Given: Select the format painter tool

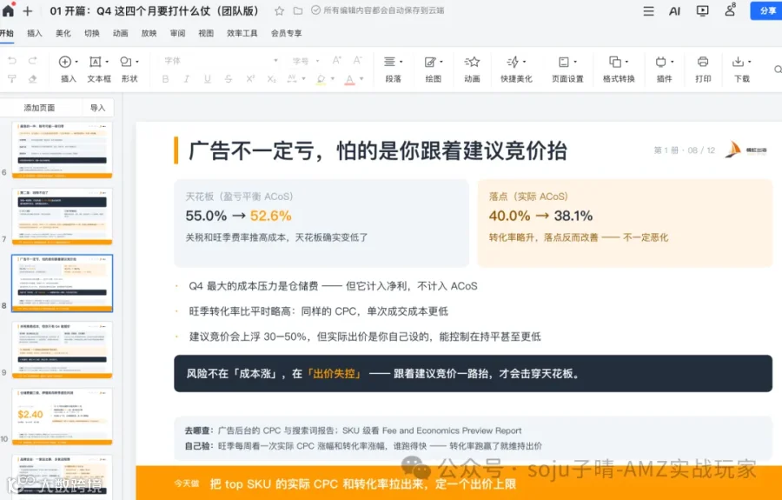Looking at the screenshot, I should (x=12, y=79).
